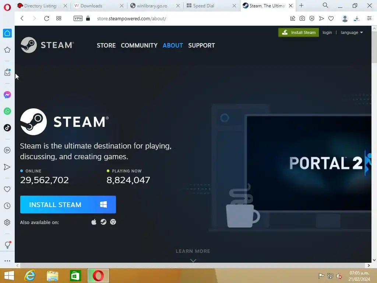This screenshot has height=283, width=377.
Task: Open the Action Center flag icon
Action: tap(321, 276)
